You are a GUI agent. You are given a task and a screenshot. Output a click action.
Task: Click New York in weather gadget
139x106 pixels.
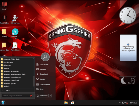(x=131, y=83)
